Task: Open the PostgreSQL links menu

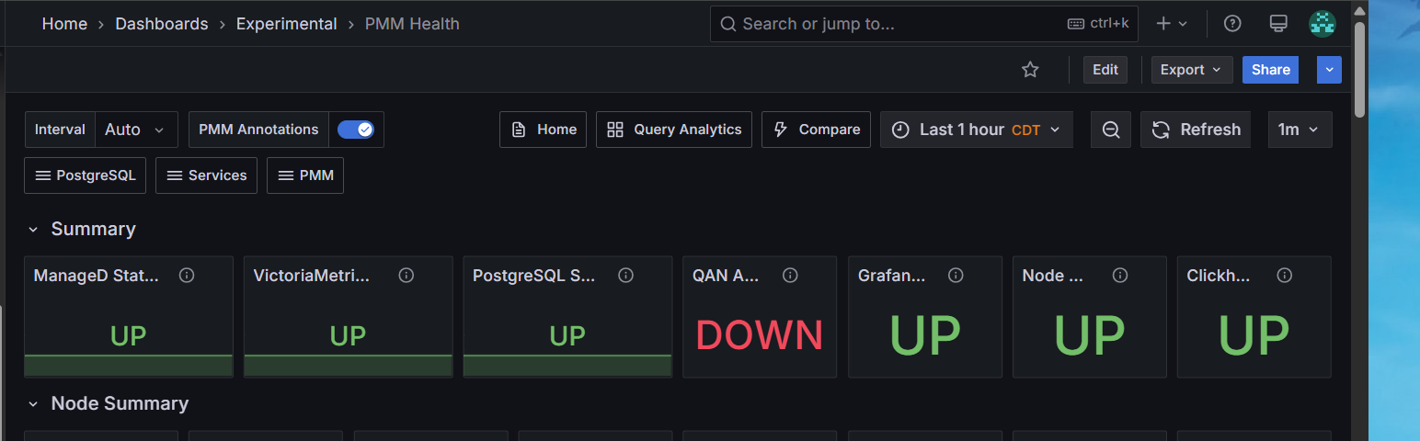Action: coord(86,175)
